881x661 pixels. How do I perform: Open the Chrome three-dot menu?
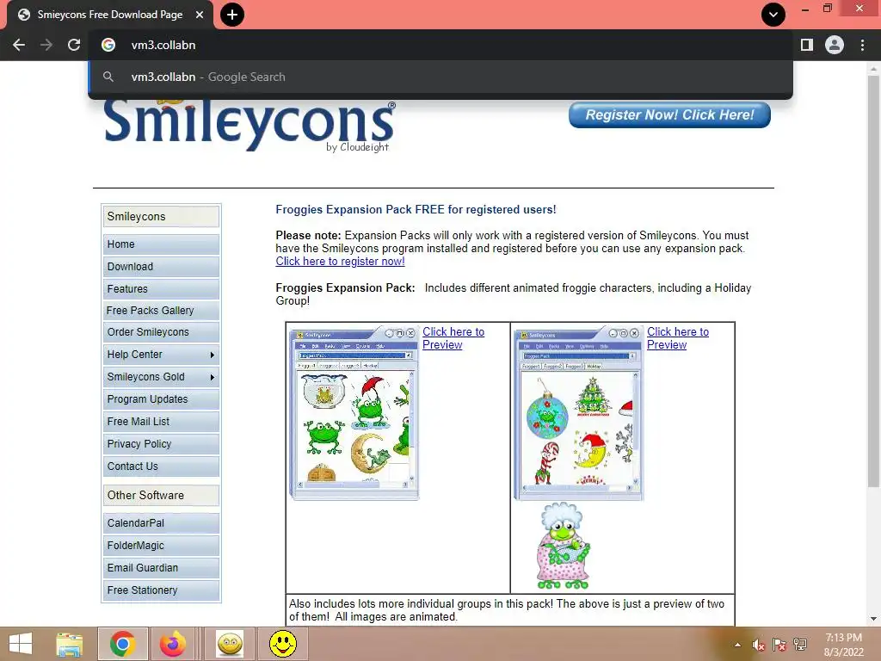point(862,45)
